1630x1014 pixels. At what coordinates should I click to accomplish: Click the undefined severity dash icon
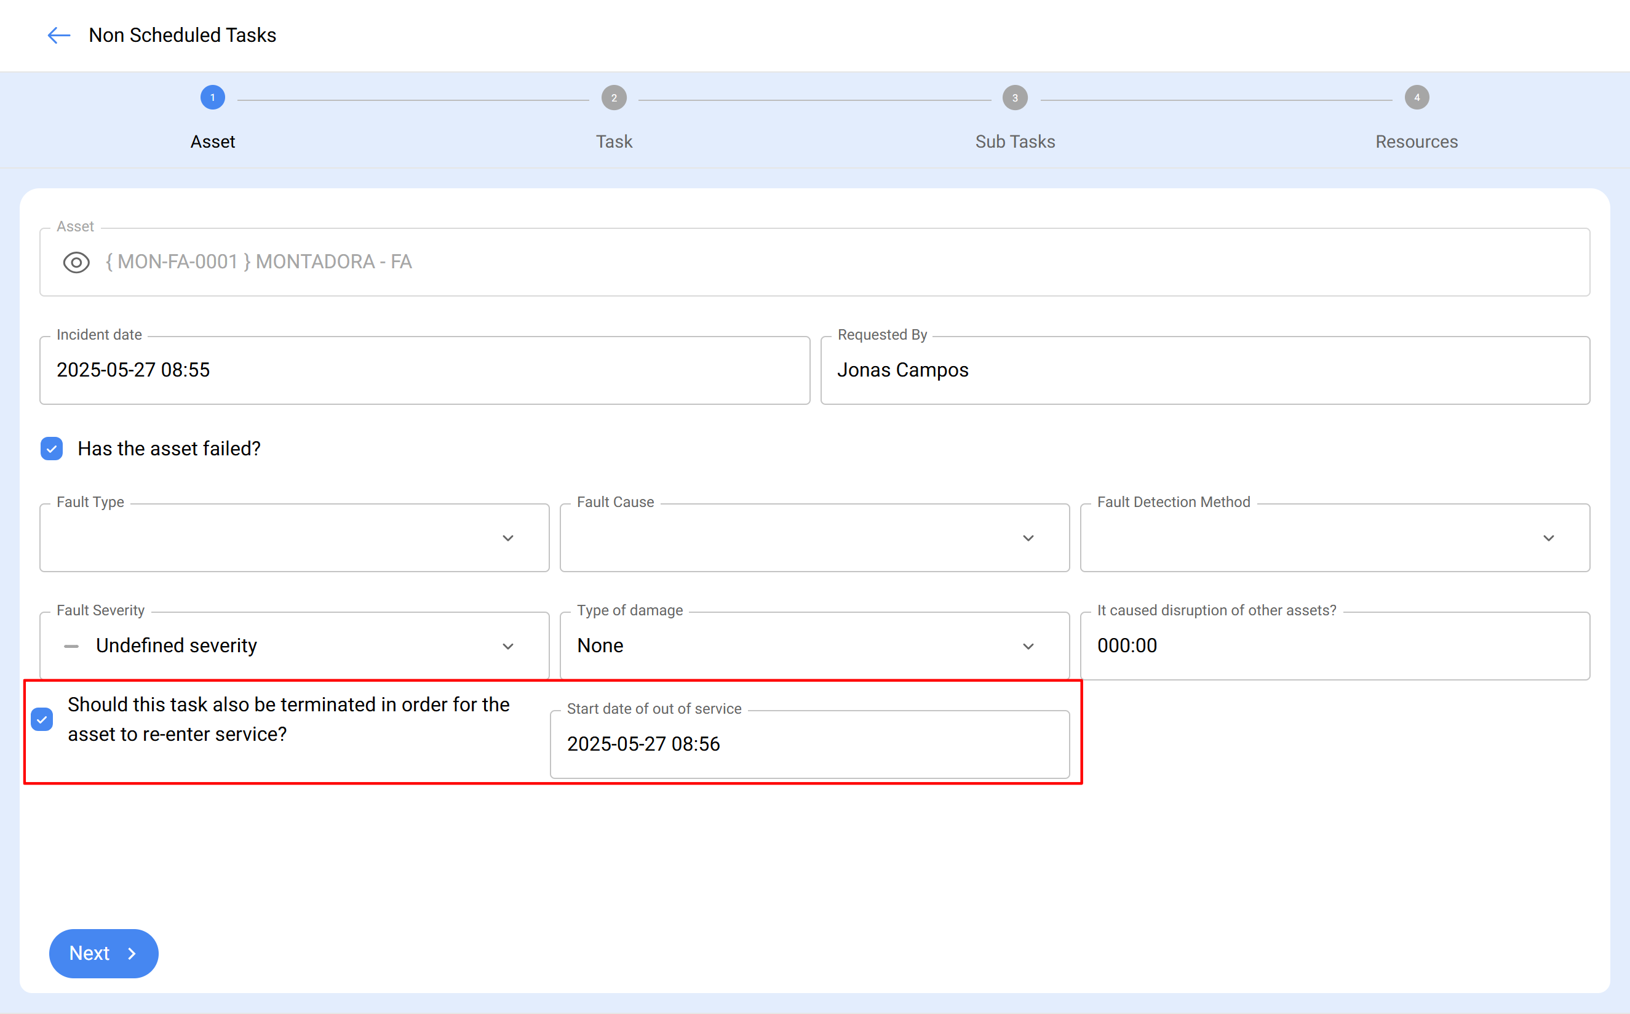[70, 646]
